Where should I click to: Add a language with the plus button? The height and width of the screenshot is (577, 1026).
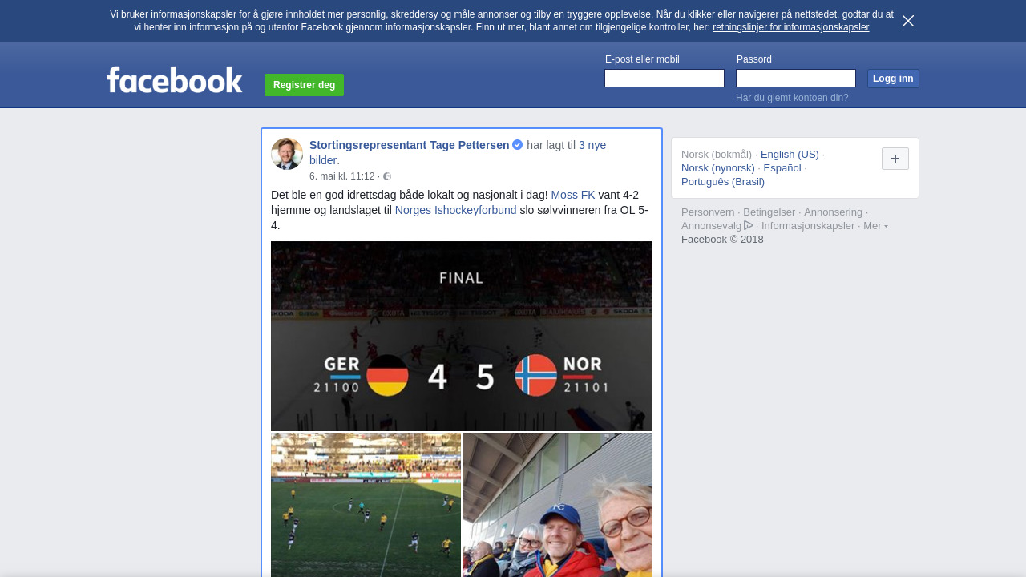point(895,159)
